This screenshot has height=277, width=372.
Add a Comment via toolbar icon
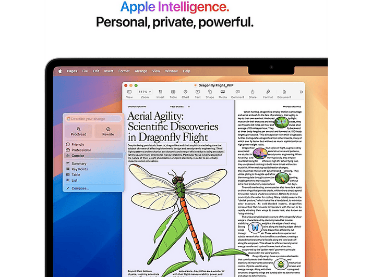point(237,92)
